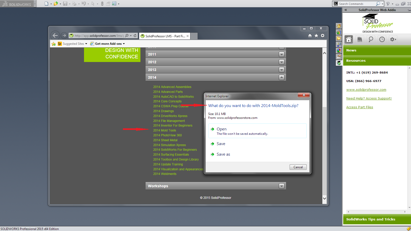Click SolidProfessor history clock icon
This screenshot has width=411, height=231.
[382, 39]
